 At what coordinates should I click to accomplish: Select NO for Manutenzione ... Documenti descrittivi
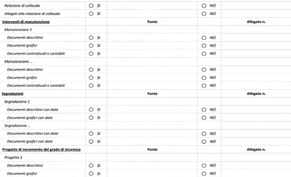tap(204, 70)
